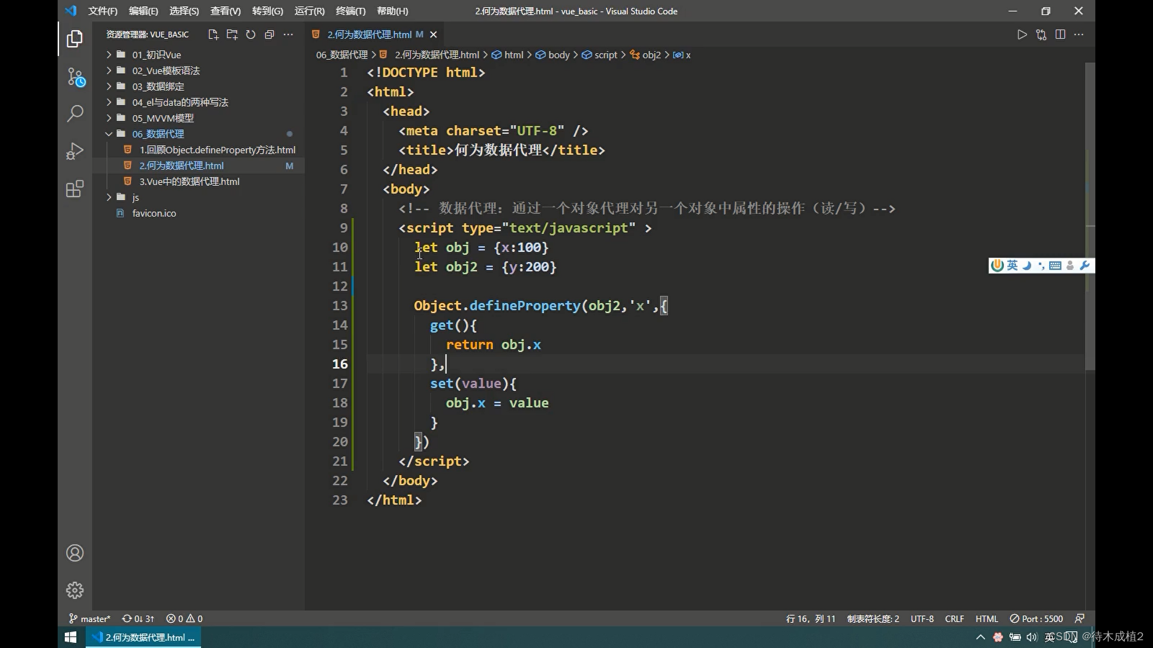Open the 查看(V) menu
This screenshot has height=648, width=1153.
click(x=226, y=11)
